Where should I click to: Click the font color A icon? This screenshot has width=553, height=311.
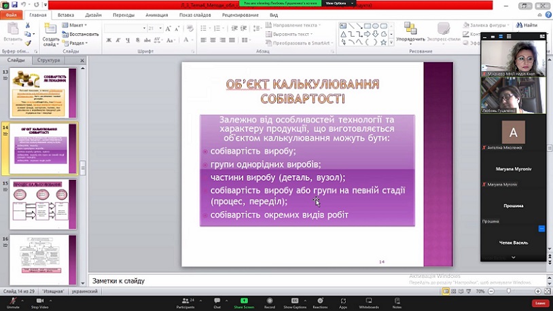[186, 40]
